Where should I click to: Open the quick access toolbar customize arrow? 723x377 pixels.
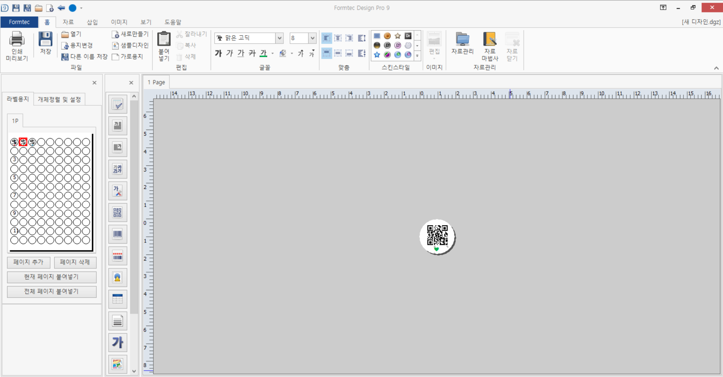[x=81, y=8]
